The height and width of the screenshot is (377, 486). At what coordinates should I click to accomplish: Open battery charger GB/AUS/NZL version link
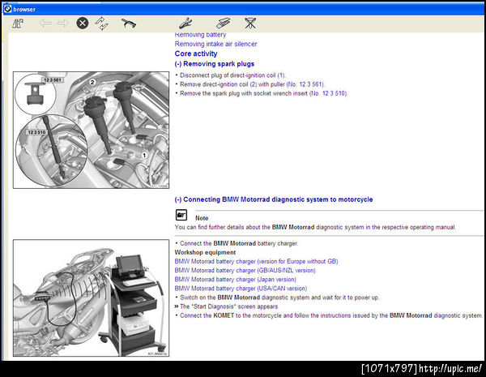click(x=245, y=271)
